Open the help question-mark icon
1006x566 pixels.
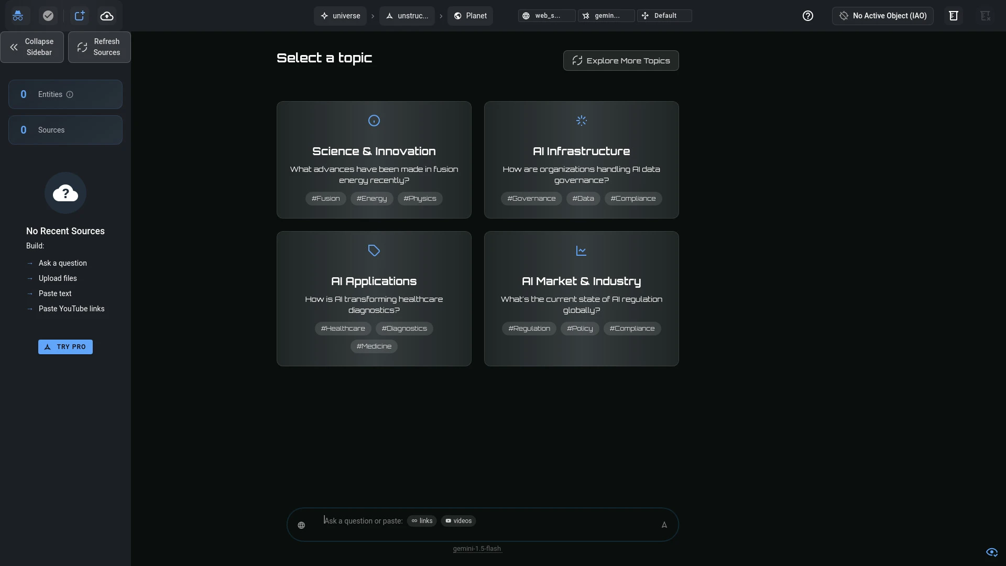click(x=807, y=16)
